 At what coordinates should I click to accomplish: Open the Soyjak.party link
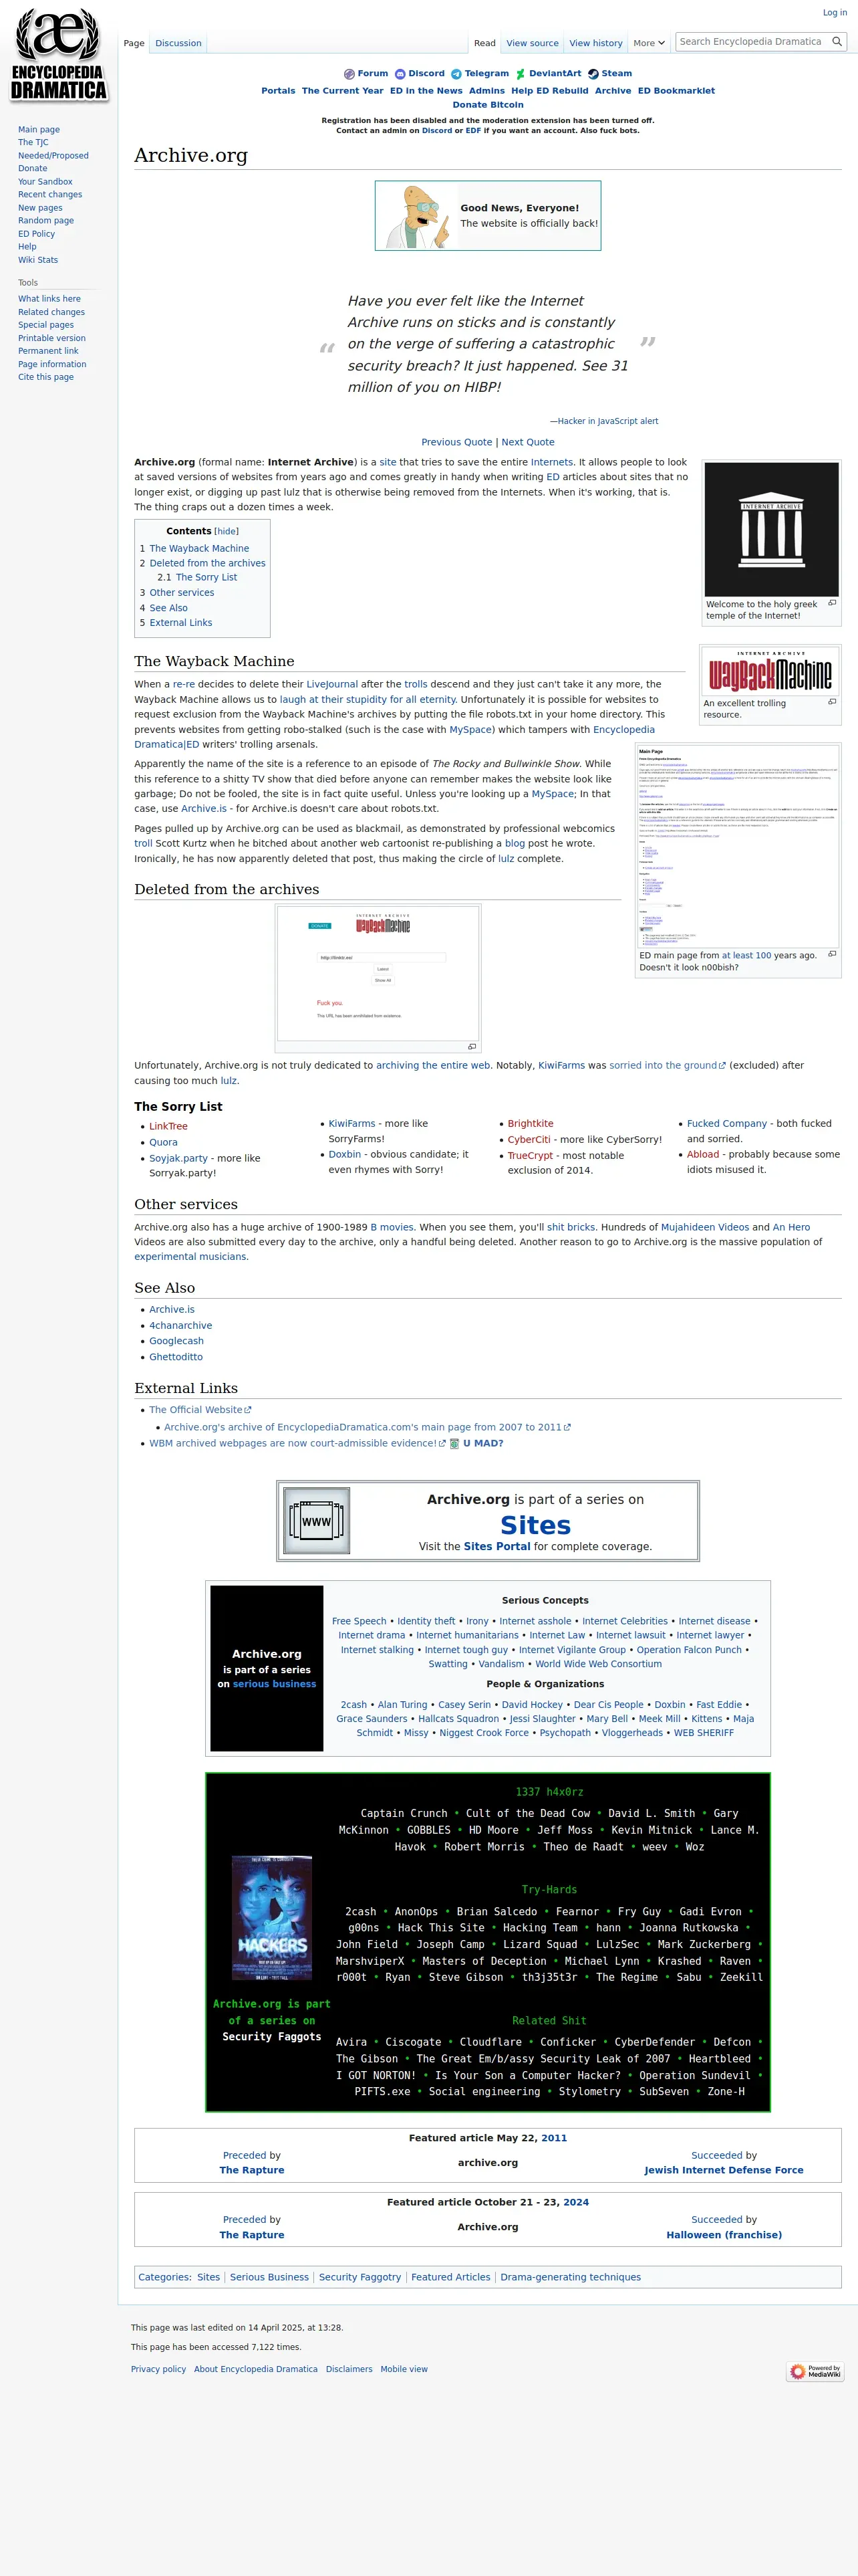pyautogui.click(x=179, y=1158)
